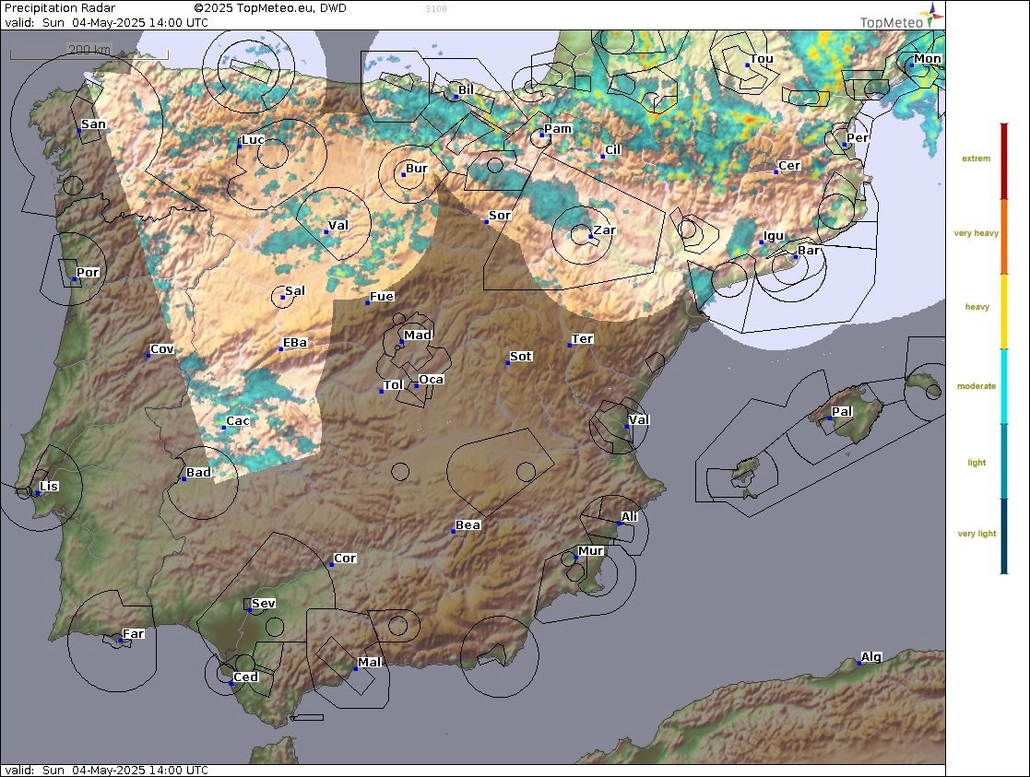Image resolution: width=1030 pixels, height=777 pixels.
Task: Select the 'Por' city label
Action: click(88, 273)
